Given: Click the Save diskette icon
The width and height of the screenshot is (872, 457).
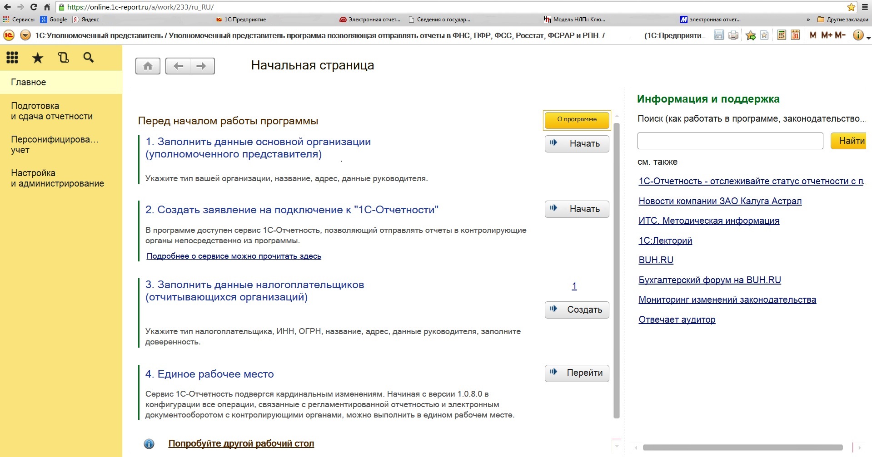Looking at the screenshot, I should 719,35.
